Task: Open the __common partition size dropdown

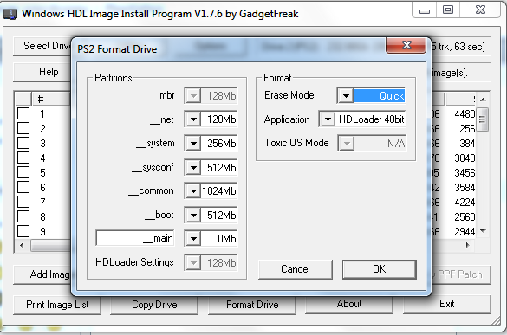Action: coord(193,191)
